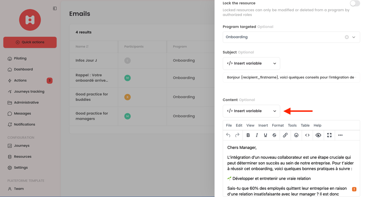Open the editor Format menu
Viewport: 365px width, 197px height.
tap(278, 125)
